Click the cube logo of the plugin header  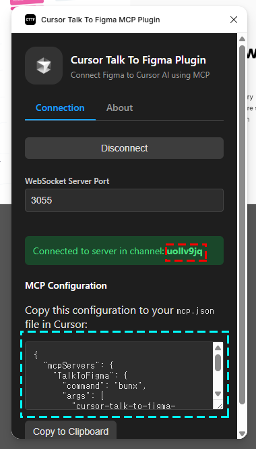pyautogui.click(x=44, y=66)
